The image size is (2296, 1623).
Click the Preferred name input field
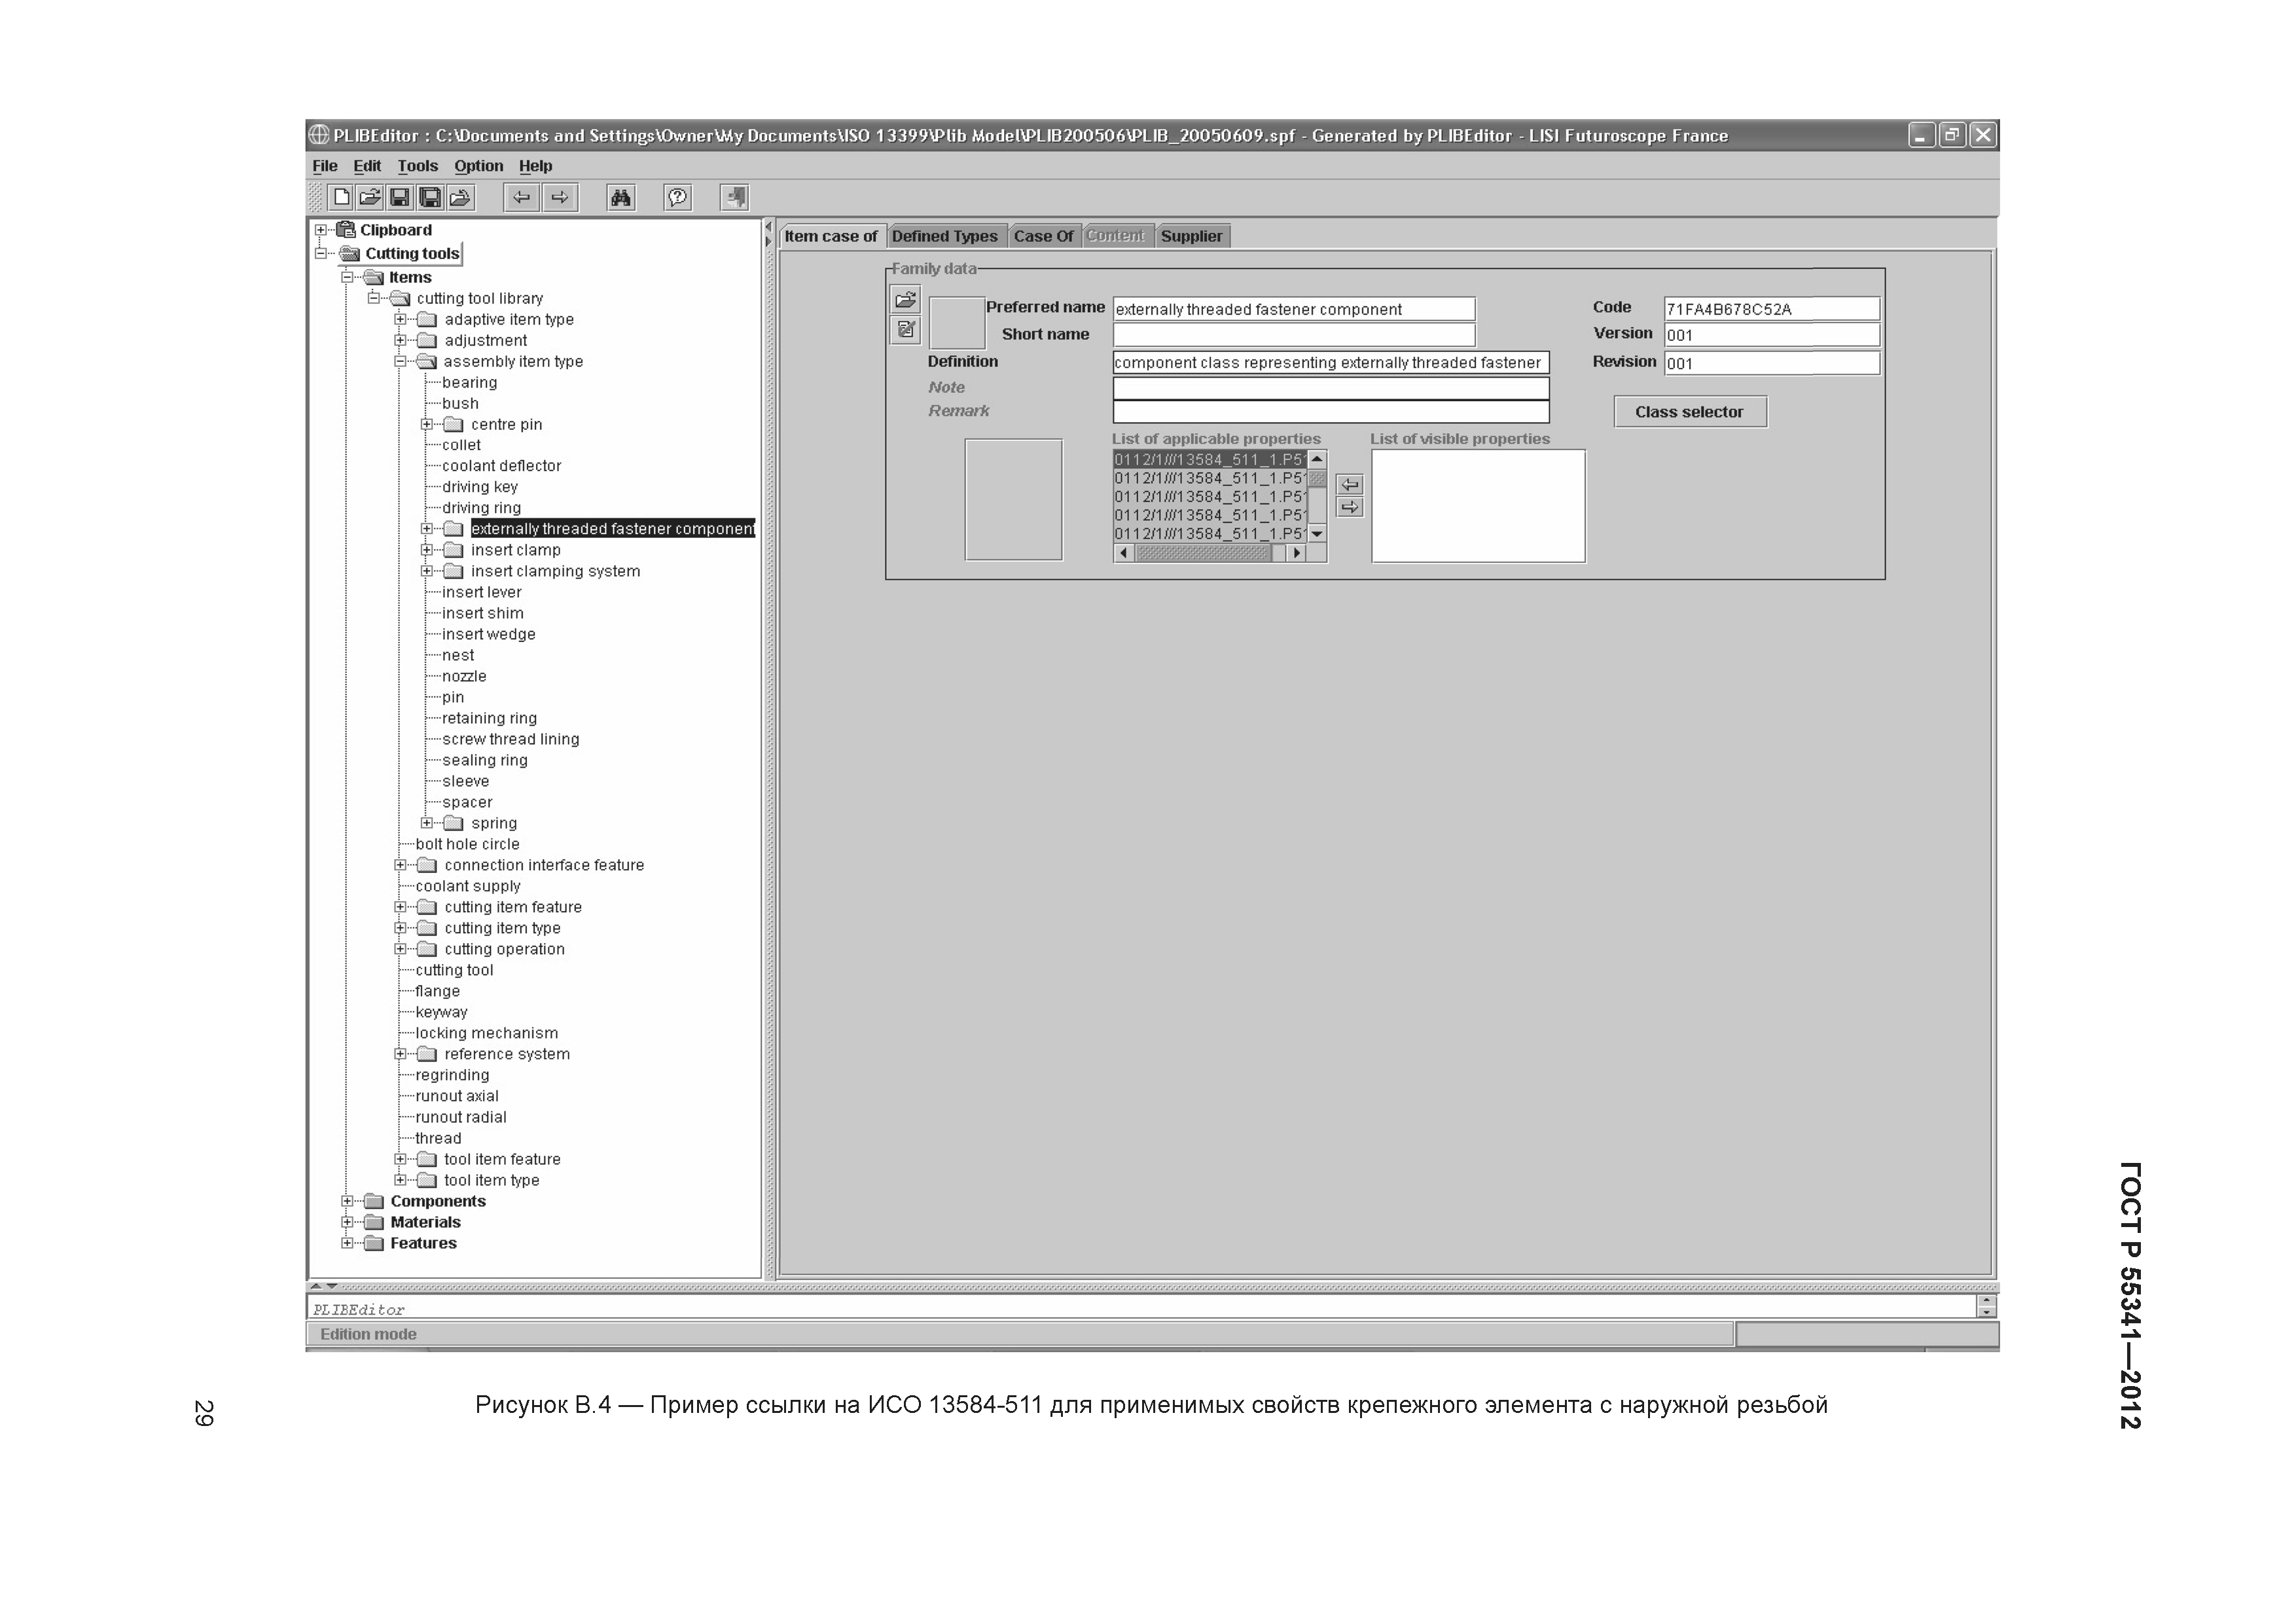(1294, 309)
